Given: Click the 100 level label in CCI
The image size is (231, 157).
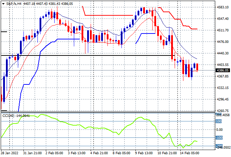Looking at the screenshot, I should [x=219, y=121].
